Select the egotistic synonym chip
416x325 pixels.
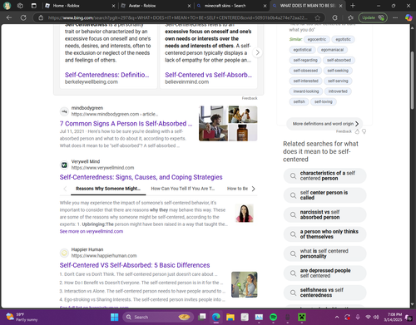(343, 39)
